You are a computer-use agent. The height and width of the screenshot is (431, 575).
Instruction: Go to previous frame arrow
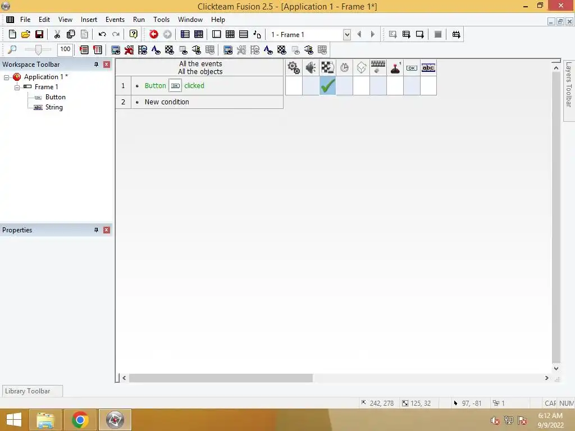click(x=359, y=34)
